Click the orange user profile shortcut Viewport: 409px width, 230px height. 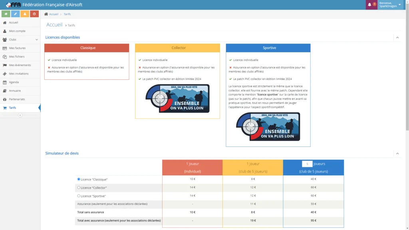click(x=25, y=14)
